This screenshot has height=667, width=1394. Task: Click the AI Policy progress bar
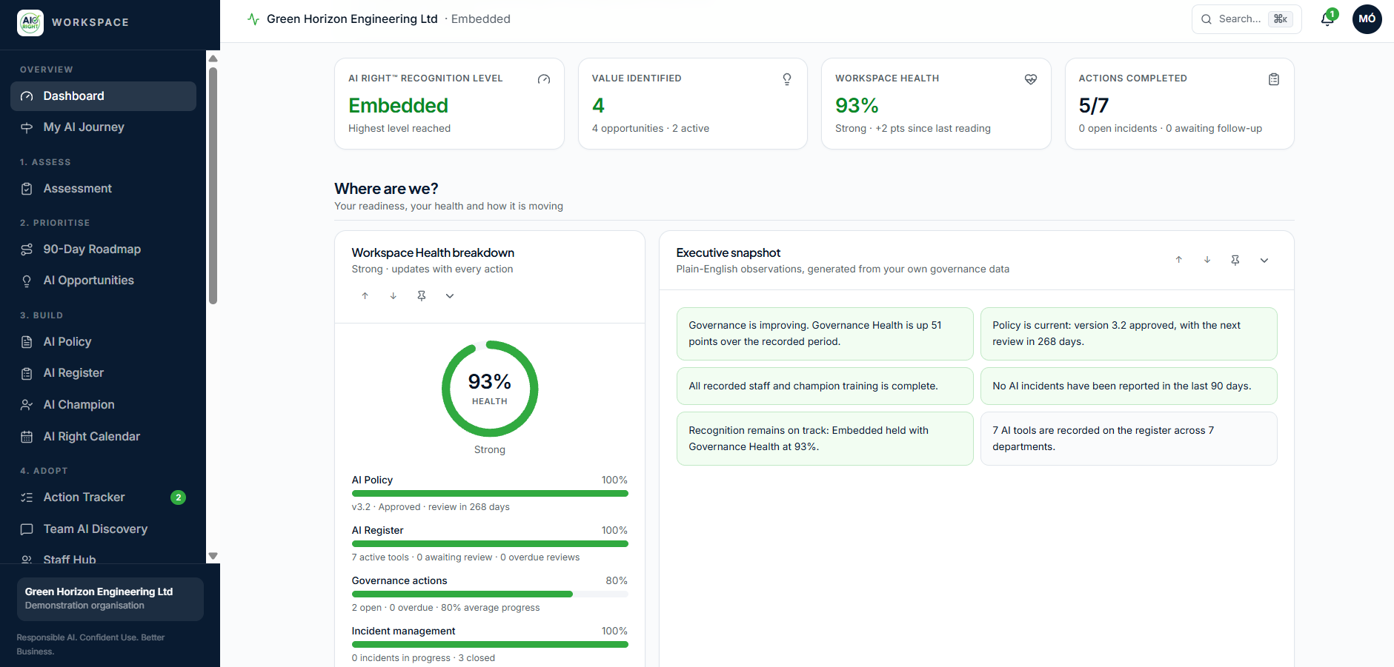[489, 493]
